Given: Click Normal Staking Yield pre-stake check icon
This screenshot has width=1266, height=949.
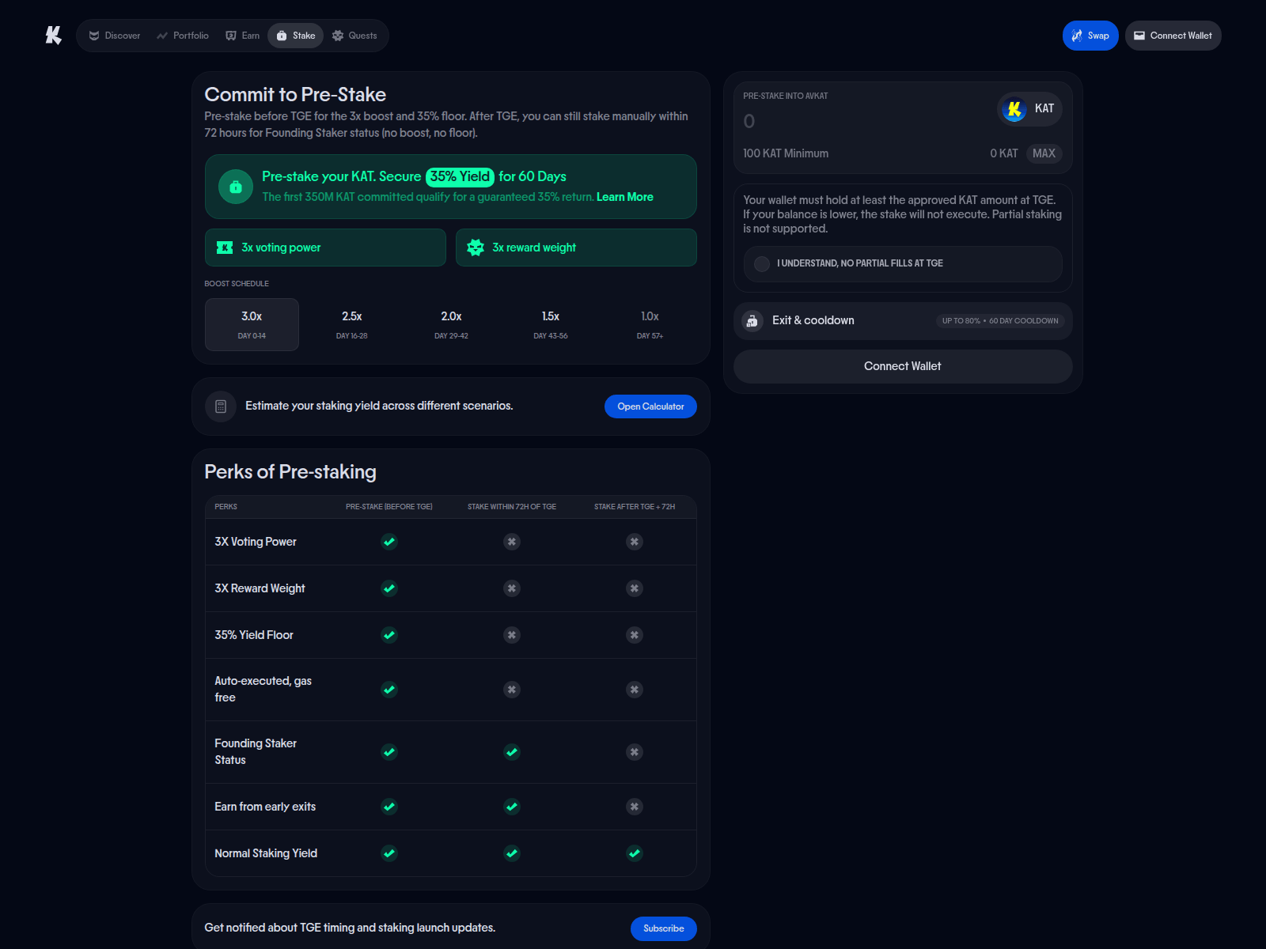Looking at the screenshot, I should [389, 853].
